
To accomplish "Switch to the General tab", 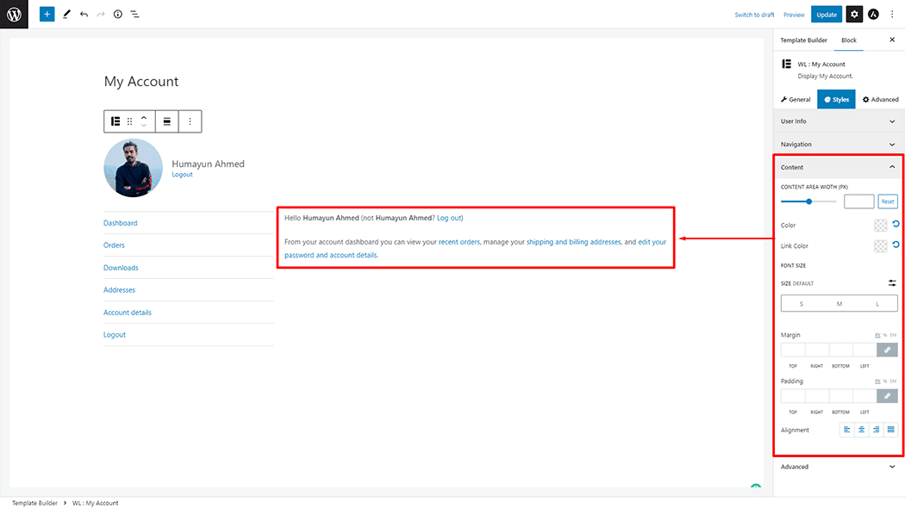I will [795, 100].
